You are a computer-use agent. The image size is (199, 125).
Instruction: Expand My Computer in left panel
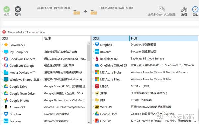tap(2, 52)
